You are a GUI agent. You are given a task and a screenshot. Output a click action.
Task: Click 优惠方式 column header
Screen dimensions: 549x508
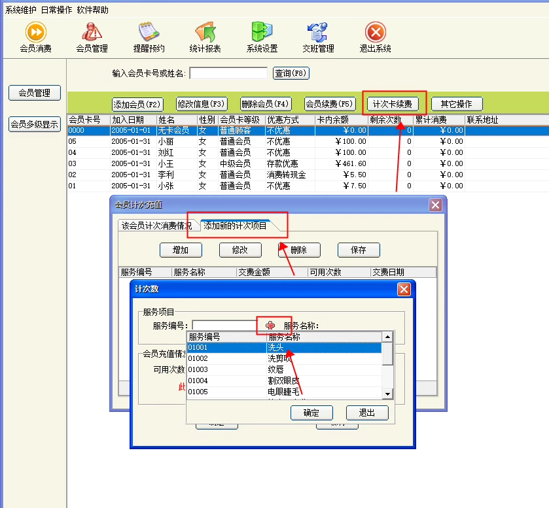pyautogui.click(x=291, y=120)
